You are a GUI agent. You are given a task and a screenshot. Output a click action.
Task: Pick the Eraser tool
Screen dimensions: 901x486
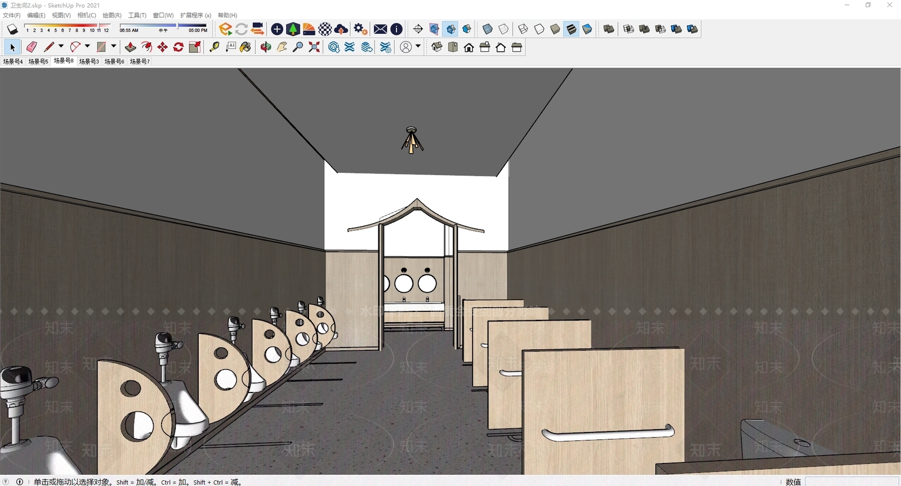pyautogui.click(x=32, y=47)
